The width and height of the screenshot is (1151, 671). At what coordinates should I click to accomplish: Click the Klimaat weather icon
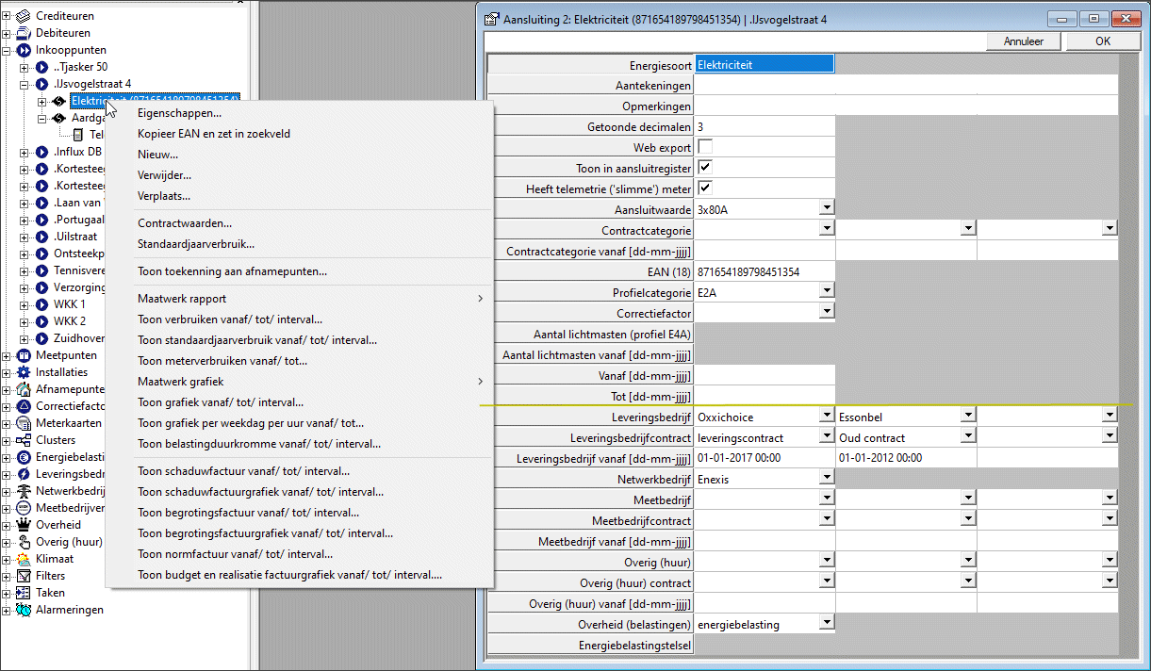24,559
